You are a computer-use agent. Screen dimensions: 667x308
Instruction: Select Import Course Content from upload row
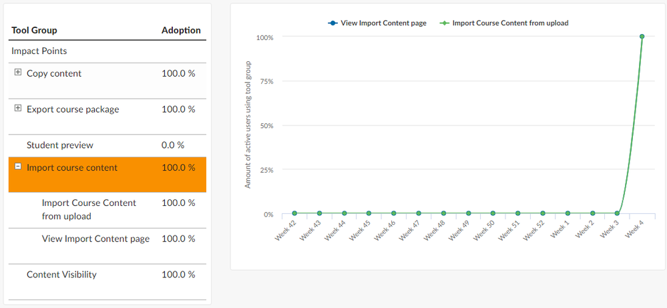tap(89, 209)
